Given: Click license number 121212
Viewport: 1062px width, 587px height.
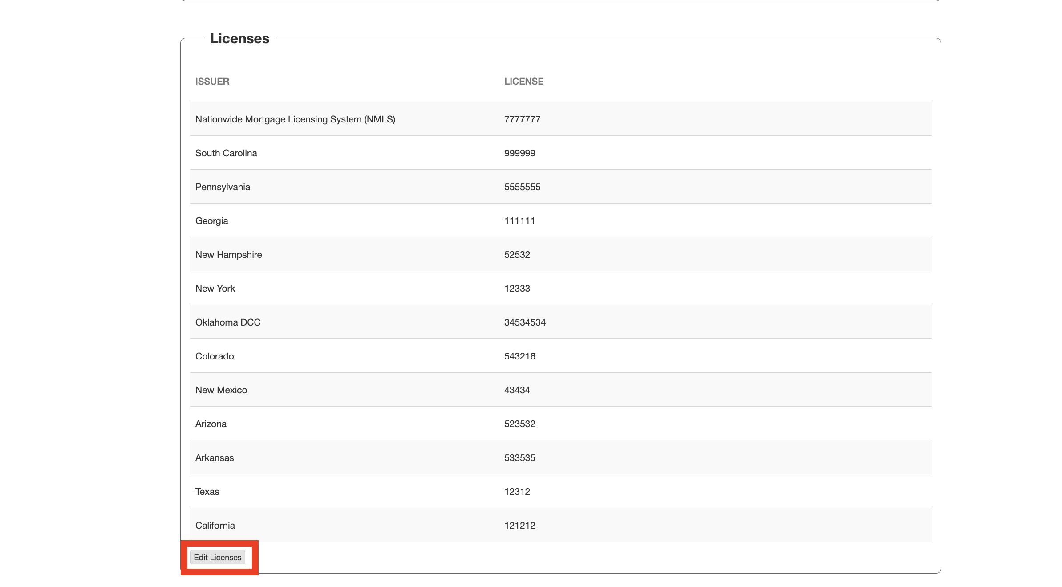Looking at the screenshot, I should click(x=519, y=526).
